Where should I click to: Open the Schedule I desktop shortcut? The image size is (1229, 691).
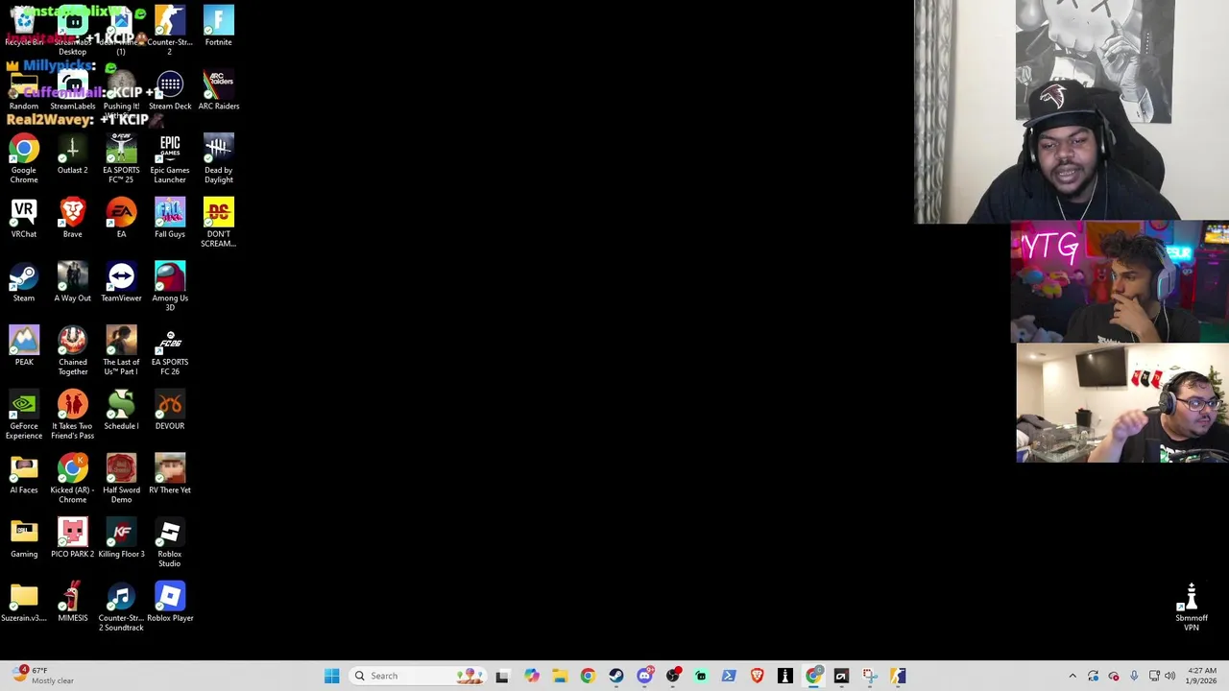(121, 411)
